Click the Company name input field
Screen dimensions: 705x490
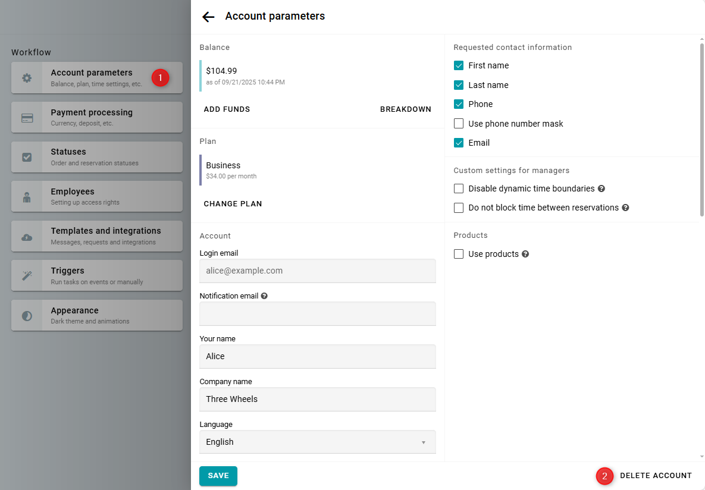pyautogui.click(x=317, y=399)
